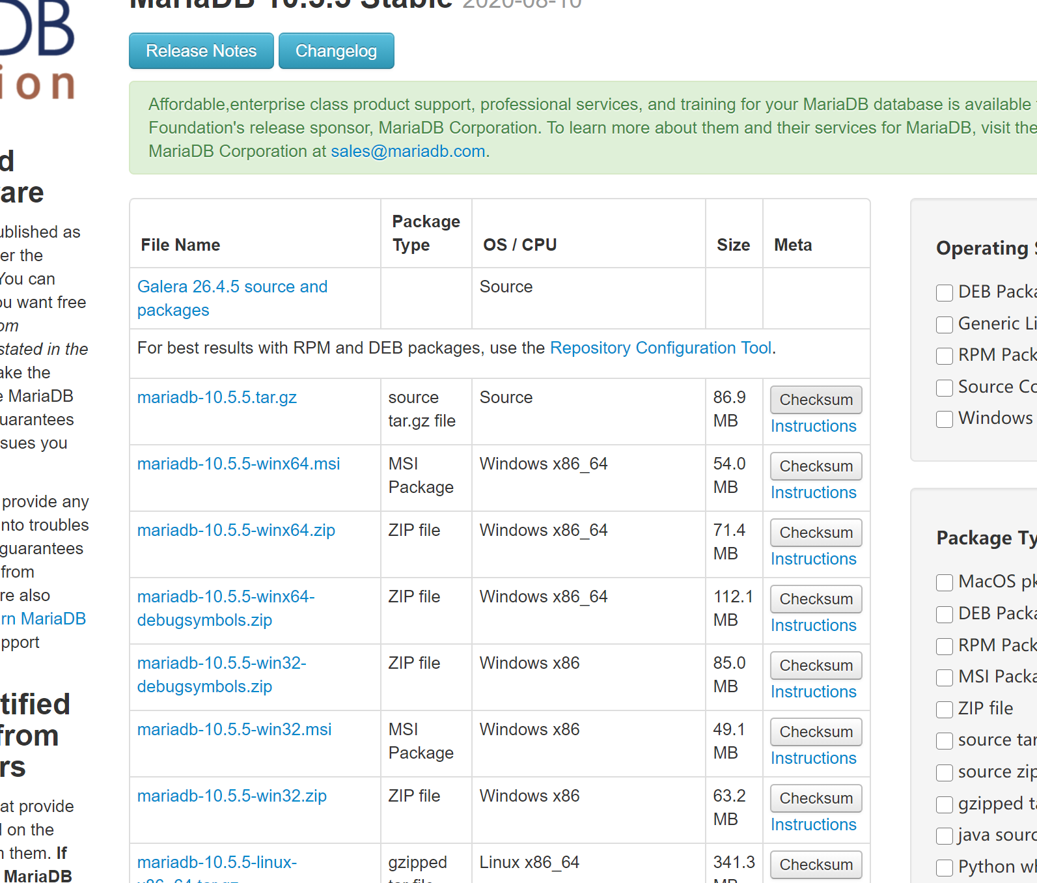
Task: Check the Source Code filter
Action: (x=945, y=387)
